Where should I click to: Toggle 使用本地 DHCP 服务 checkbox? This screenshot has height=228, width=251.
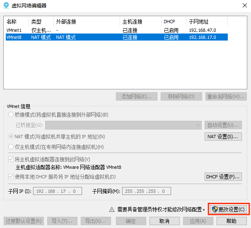(11, 177)
